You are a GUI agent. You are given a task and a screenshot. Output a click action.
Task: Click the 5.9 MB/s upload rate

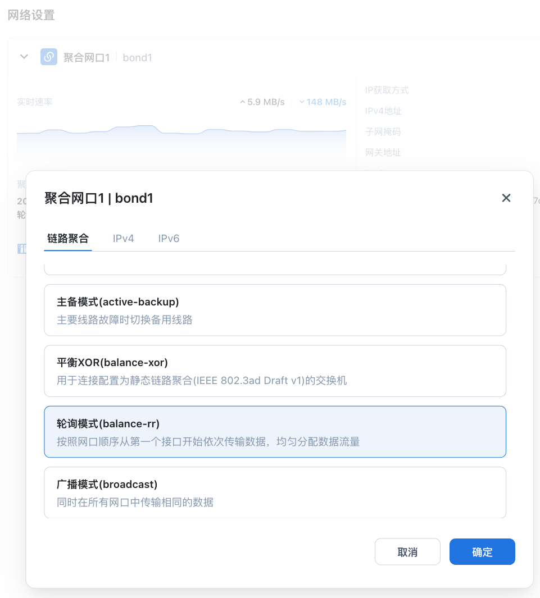pyautogui.click(x=262, y=102)
